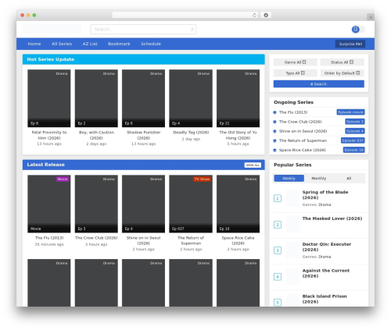Select the All popular series tab

(x=349, y=179)
